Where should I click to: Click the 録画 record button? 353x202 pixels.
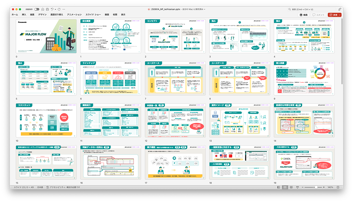[x=304, y=15]
